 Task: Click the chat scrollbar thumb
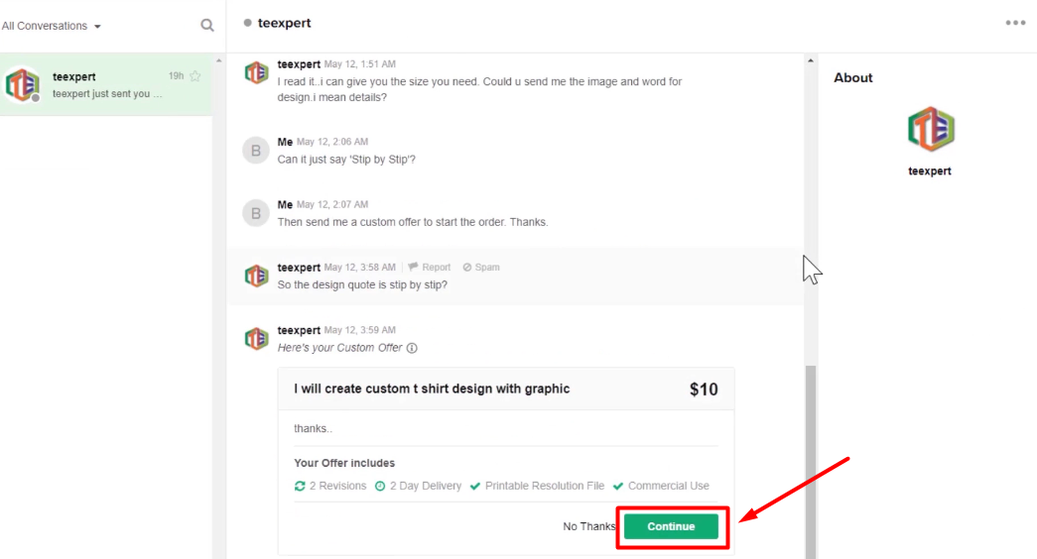[811, 456]
